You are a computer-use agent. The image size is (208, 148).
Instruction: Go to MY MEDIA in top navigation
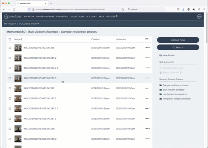(29, 17)
